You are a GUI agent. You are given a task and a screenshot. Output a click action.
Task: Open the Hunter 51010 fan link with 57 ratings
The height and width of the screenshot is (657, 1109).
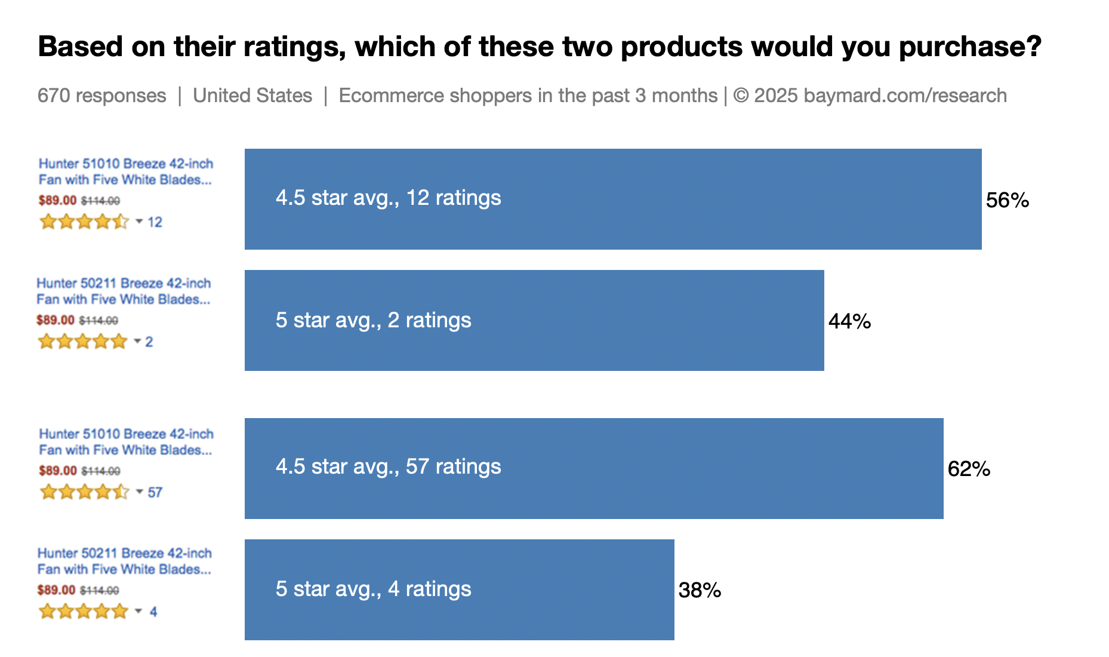[125, 441]
